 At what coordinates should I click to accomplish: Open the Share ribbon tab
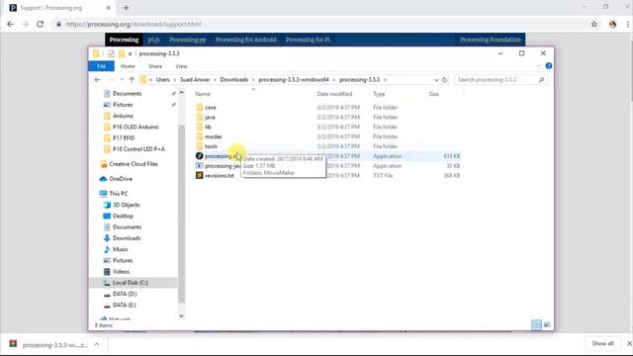[155, 66]
